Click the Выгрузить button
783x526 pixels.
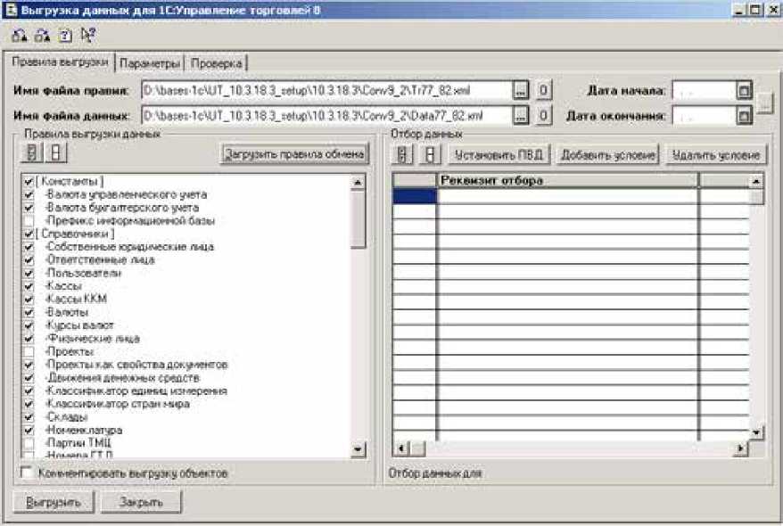pyautogui.click(x=54, y=502)
